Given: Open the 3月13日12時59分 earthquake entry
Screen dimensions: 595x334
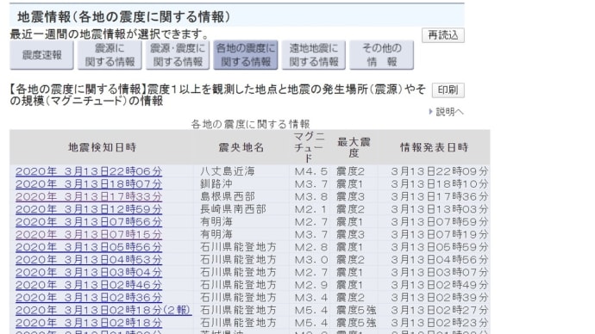Looking at the screenshot, I should pyautogui.click(x=89, y=209).
